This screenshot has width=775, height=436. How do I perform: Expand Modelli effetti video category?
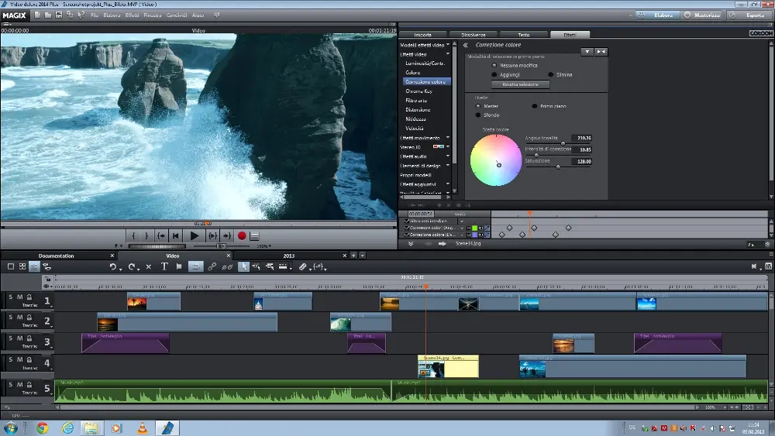point(448,45)
